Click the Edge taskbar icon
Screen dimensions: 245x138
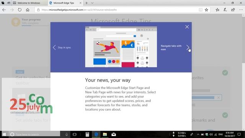pyautogui.click(x=96, y=135)
